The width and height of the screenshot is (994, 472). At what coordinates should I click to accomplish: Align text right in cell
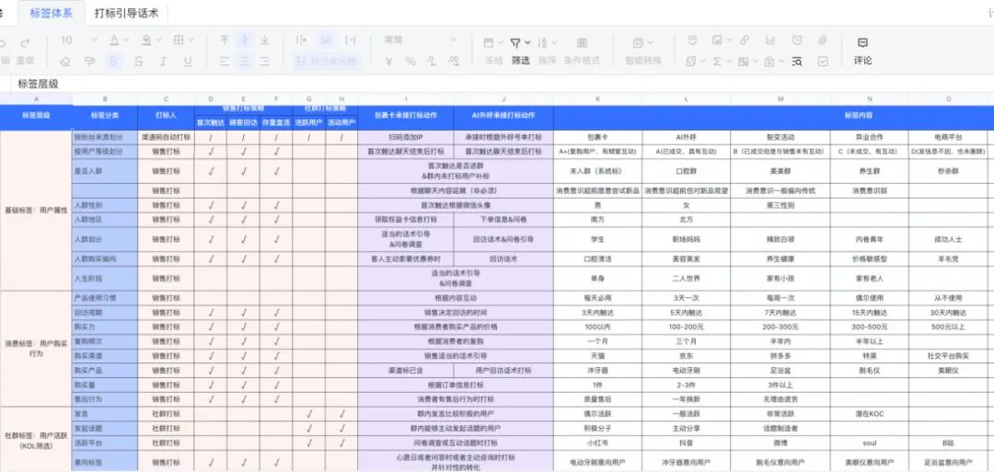click(265, 62)
